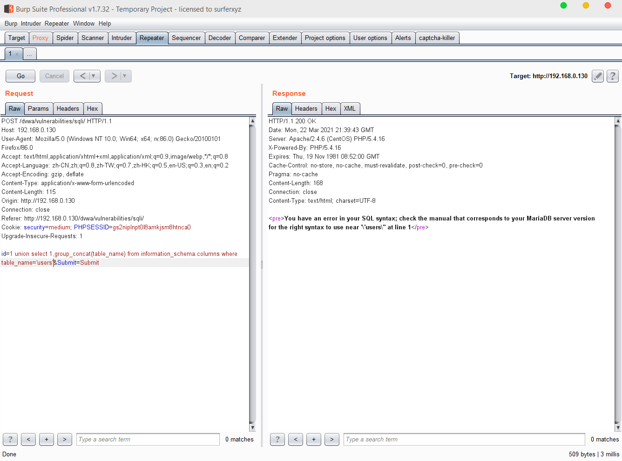Open the captcha-killer tab
This screenshot has width=622, height=461.
click(437, 38)
